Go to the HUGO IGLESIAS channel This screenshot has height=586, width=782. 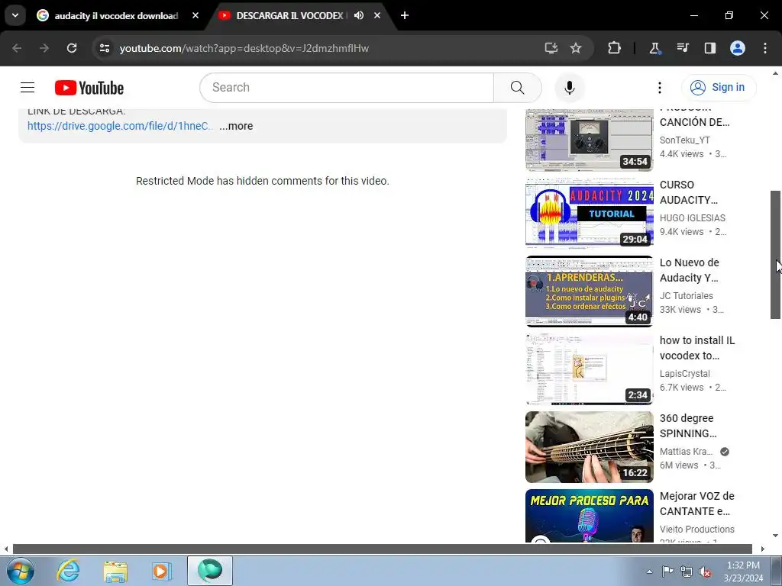692,217
